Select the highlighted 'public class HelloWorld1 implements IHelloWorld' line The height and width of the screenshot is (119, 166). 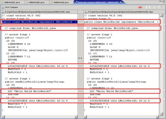click(40, 22)
